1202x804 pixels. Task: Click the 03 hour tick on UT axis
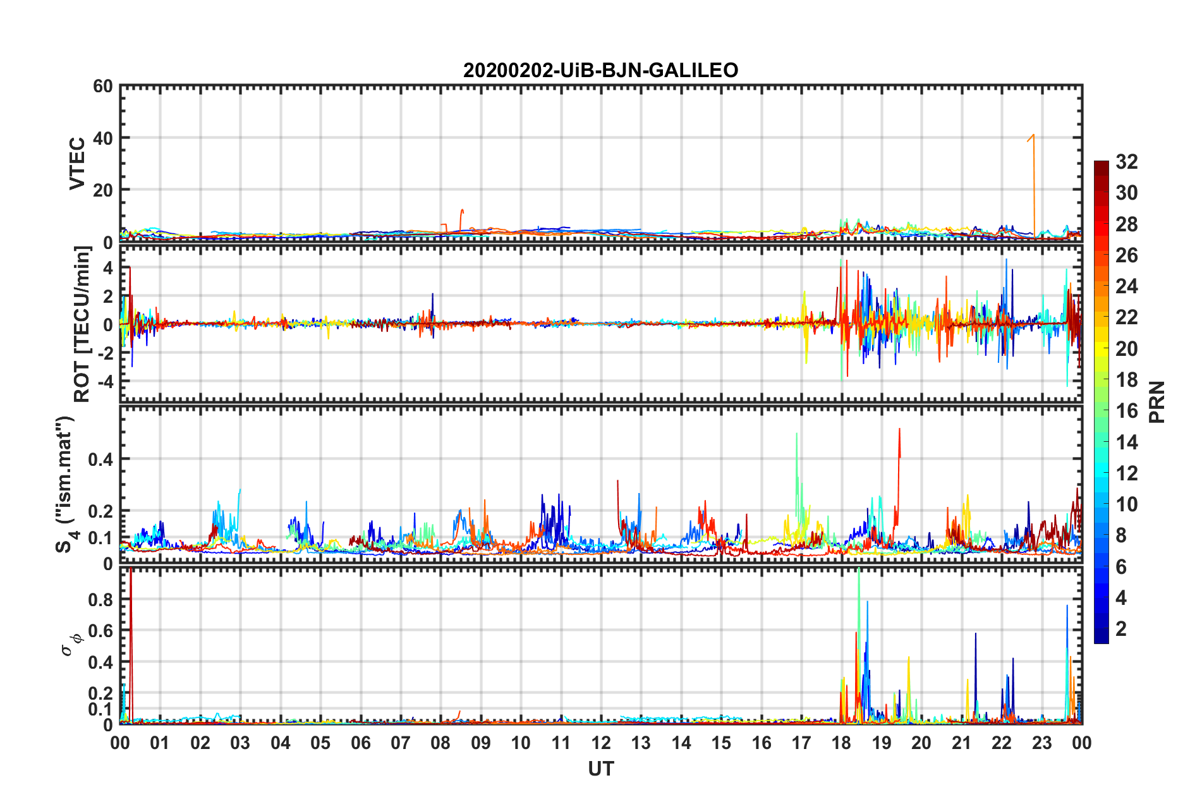point(240,743)
